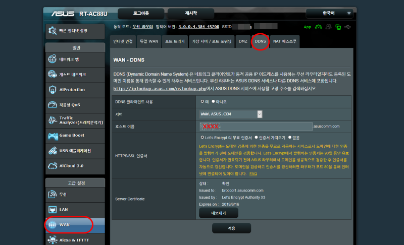Click the broccol1.asuscomm.com issued-to value
The image size is (404, 245).
point(243,191)
